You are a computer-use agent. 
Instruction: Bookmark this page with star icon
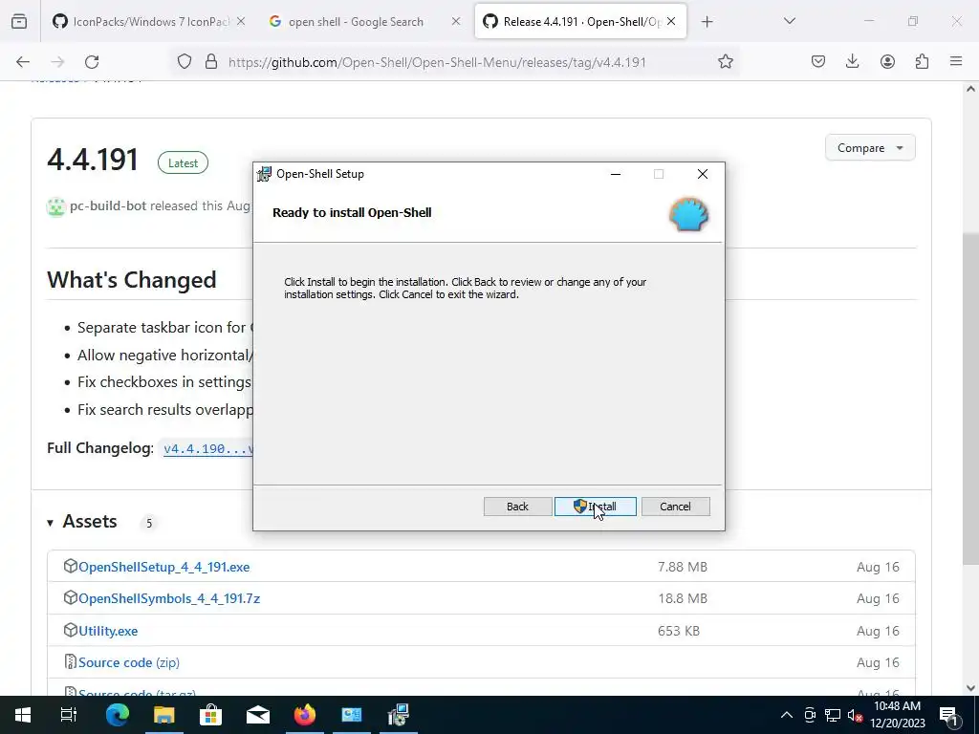click(725, 62)
